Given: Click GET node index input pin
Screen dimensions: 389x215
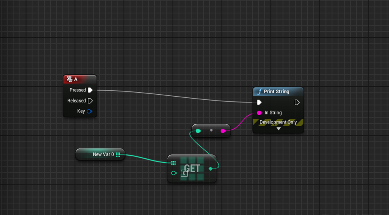Looking at the screenshot, I should tap(174, 173).
